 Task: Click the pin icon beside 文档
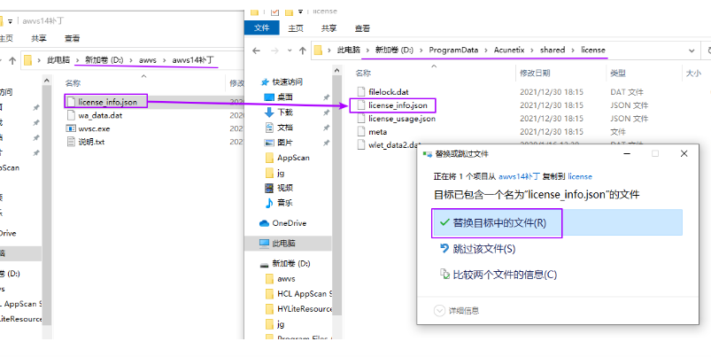326,128
